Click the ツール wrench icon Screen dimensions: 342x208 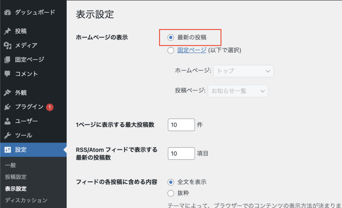[8, 135]
